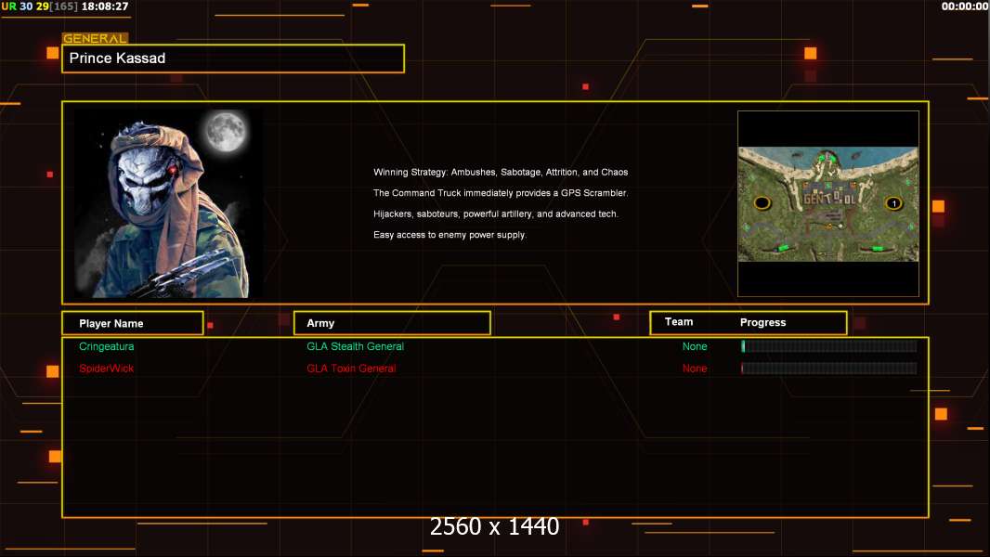The image size is (990, 557).
Task: Click the full moon in the portrait
Action: click(226, 131)
